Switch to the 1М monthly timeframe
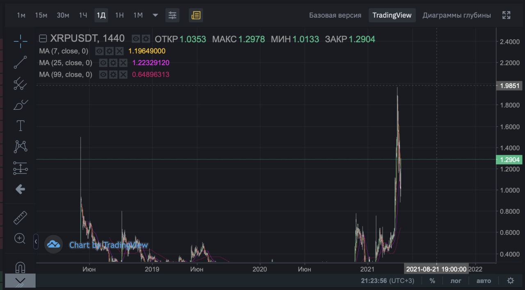 (x=138, y=15)
